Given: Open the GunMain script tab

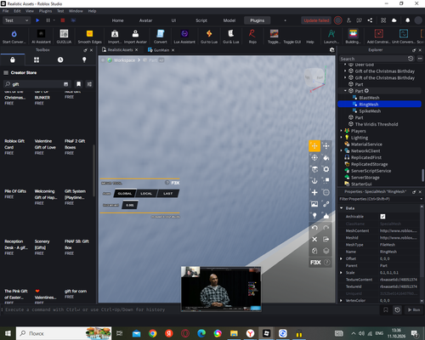Looking at the screenshot, I should [161, 50].
